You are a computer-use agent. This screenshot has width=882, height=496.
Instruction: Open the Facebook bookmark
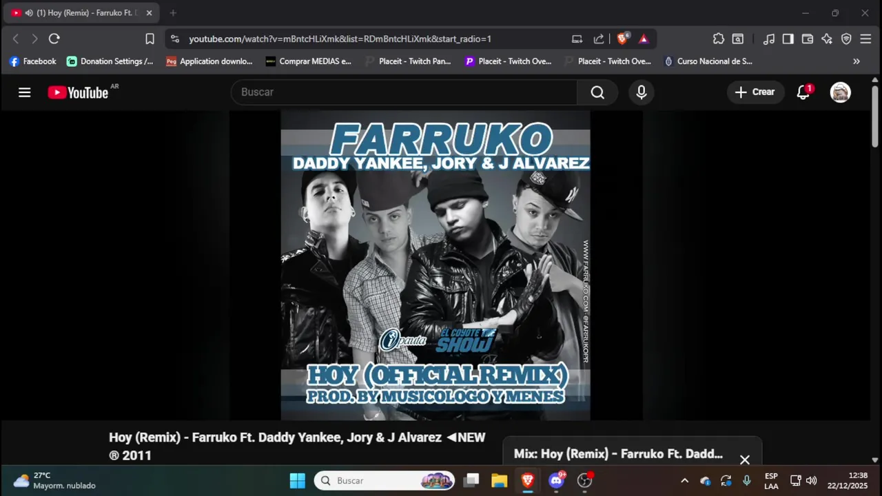click(32, 61)
